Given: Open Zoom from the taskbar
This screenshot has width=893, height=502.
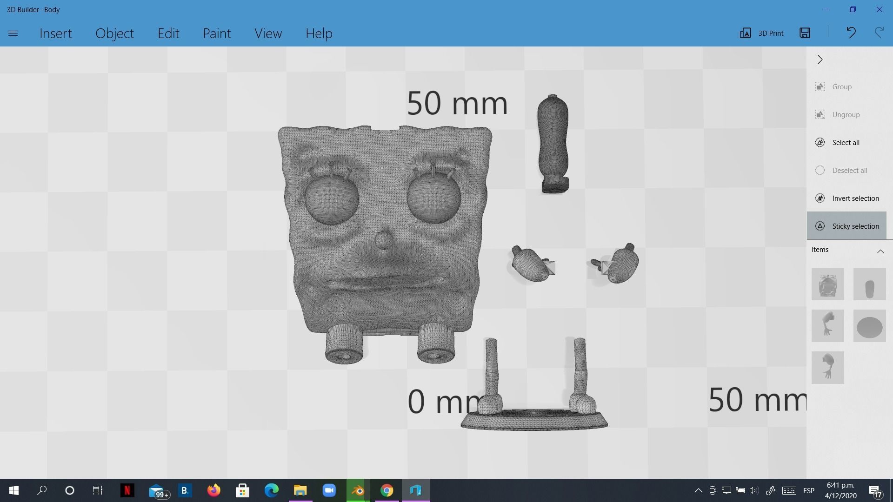Looking at the screenshot, I should 329,490.
